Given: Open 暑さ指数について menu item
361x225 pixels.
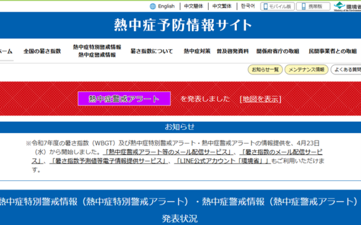Looking at the screenshot, I should (x=152, y=51).
